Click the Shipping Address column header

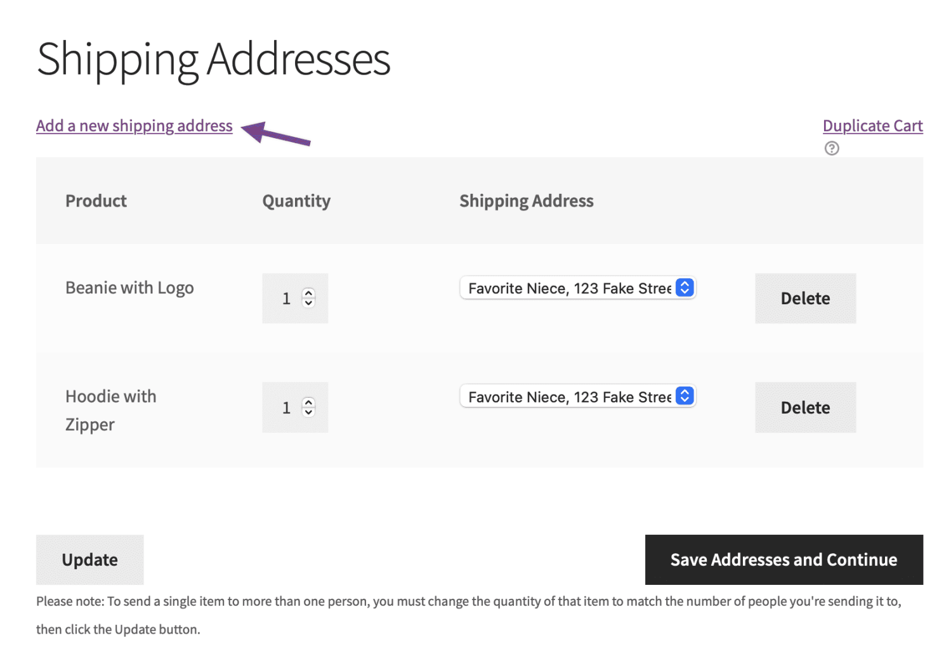[x=526, y=201]
